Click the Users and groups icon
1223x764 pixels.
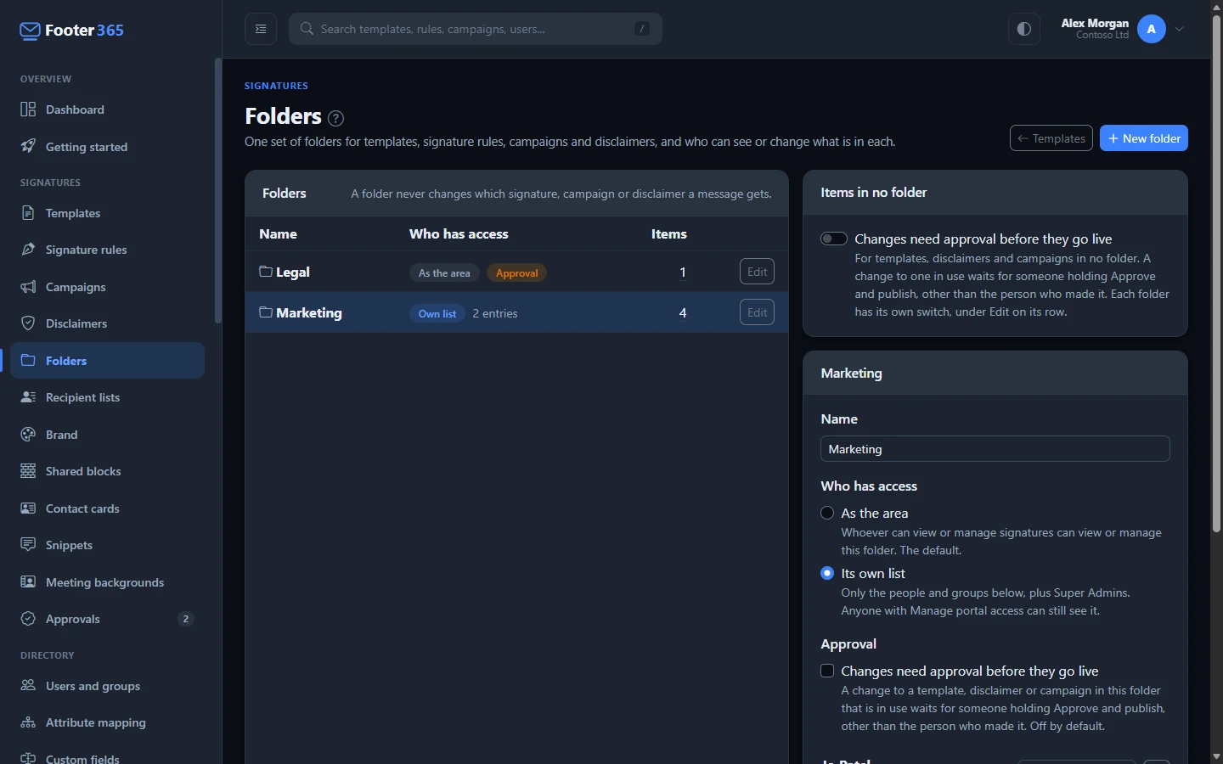(x=28, y=685)
